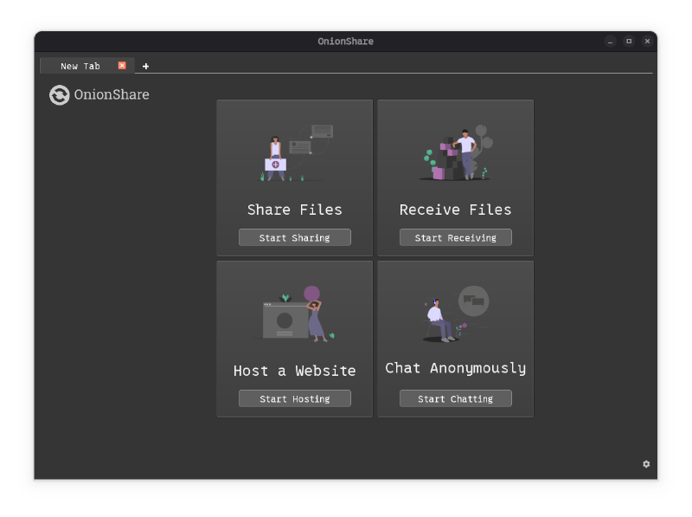The width and height of the screenshot is (692, 517).
Task: Click the Receive Files illustration
Action: pyautogui.click(x=456, y=153)
